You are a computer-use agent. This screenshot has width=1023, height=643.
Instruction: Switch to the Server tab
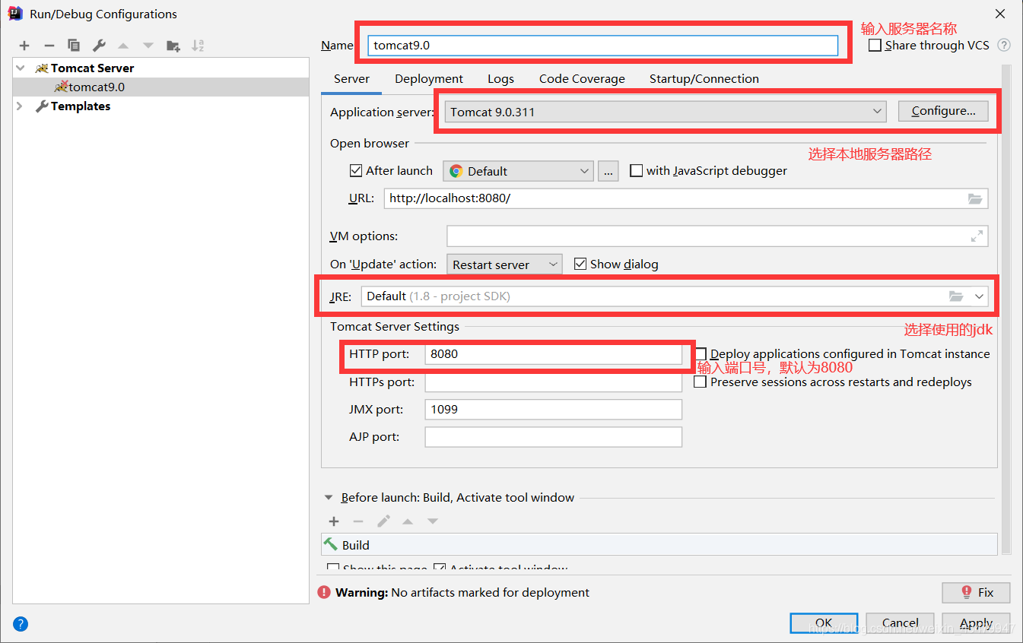[351, 79]
